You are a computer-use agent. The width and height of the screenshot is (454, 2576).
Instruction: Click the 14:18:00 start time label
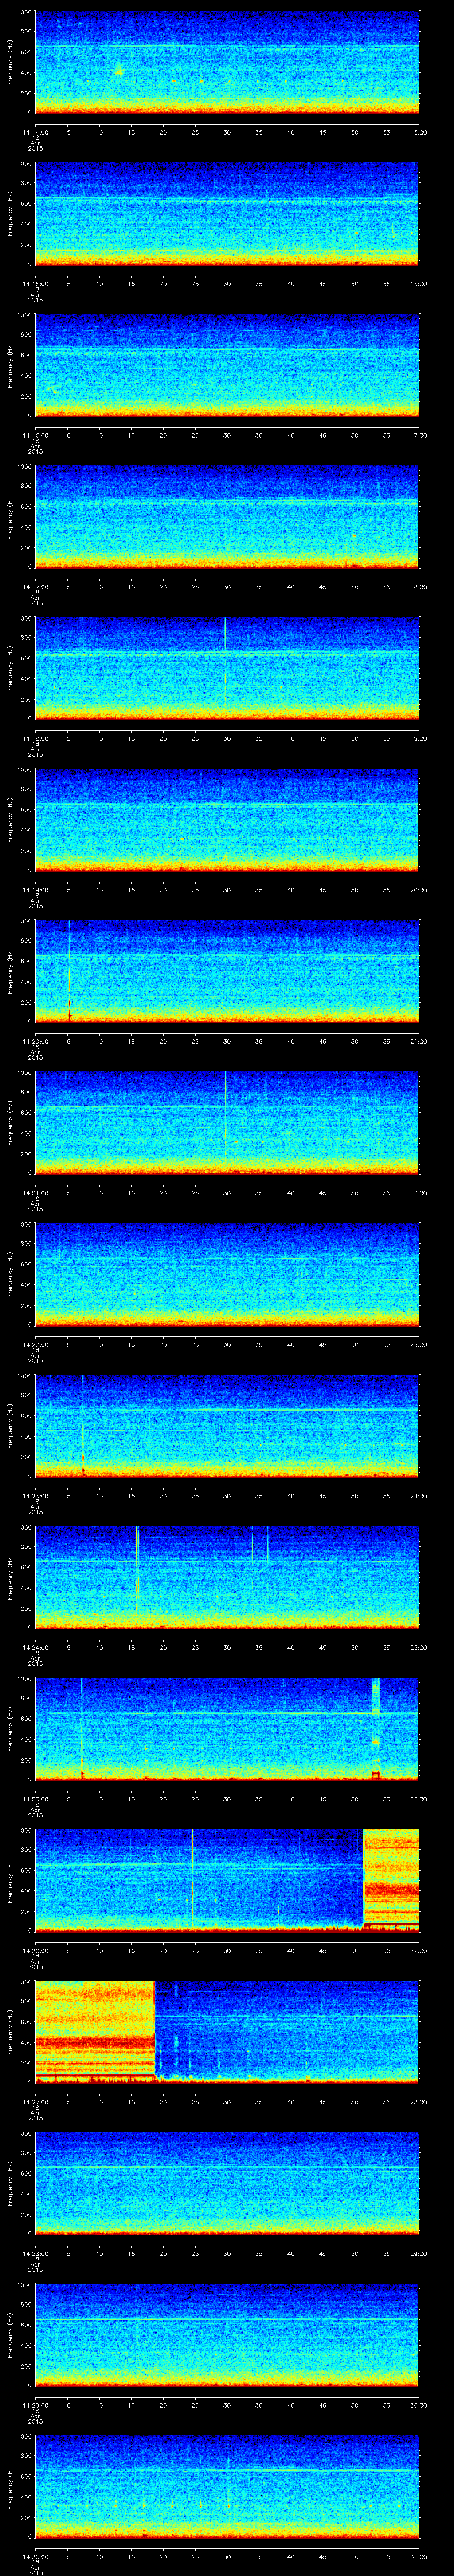pyautogui.click(x=35, y=738)
